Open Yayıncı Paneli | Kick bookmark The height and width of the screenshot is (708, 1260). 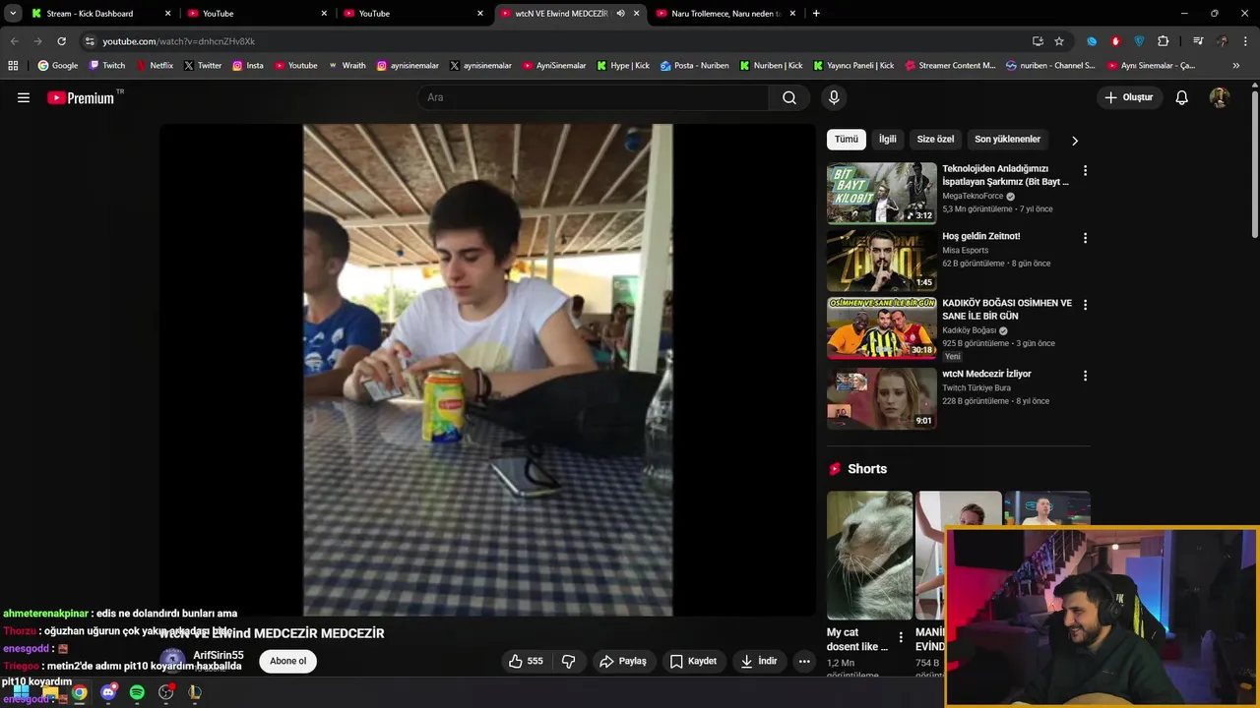[853, 66]
